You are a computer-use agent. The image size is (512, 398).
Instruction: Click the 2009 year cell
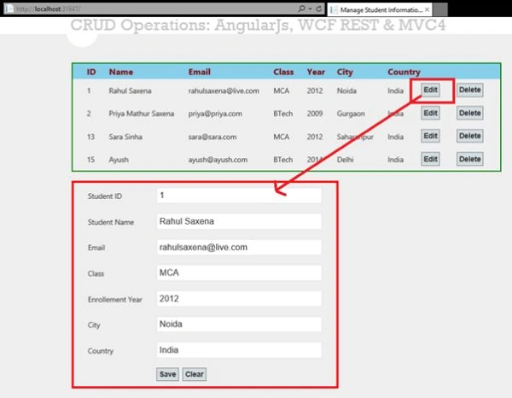point(315,114)
